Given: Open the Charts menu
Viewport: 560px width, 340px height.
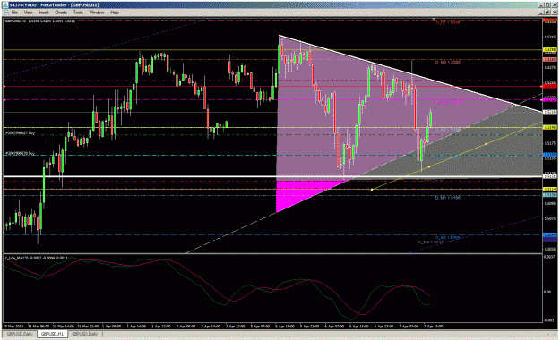Looking at the screenshot, I should tap(61, 13).
